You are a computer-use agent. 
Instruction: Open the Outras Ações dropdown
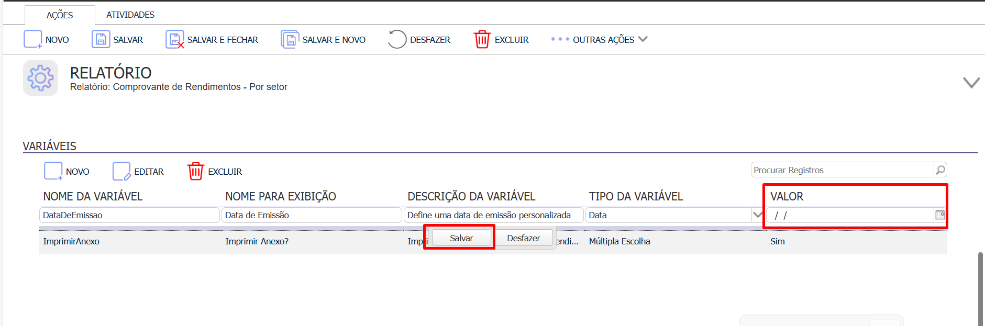point(599,40)
